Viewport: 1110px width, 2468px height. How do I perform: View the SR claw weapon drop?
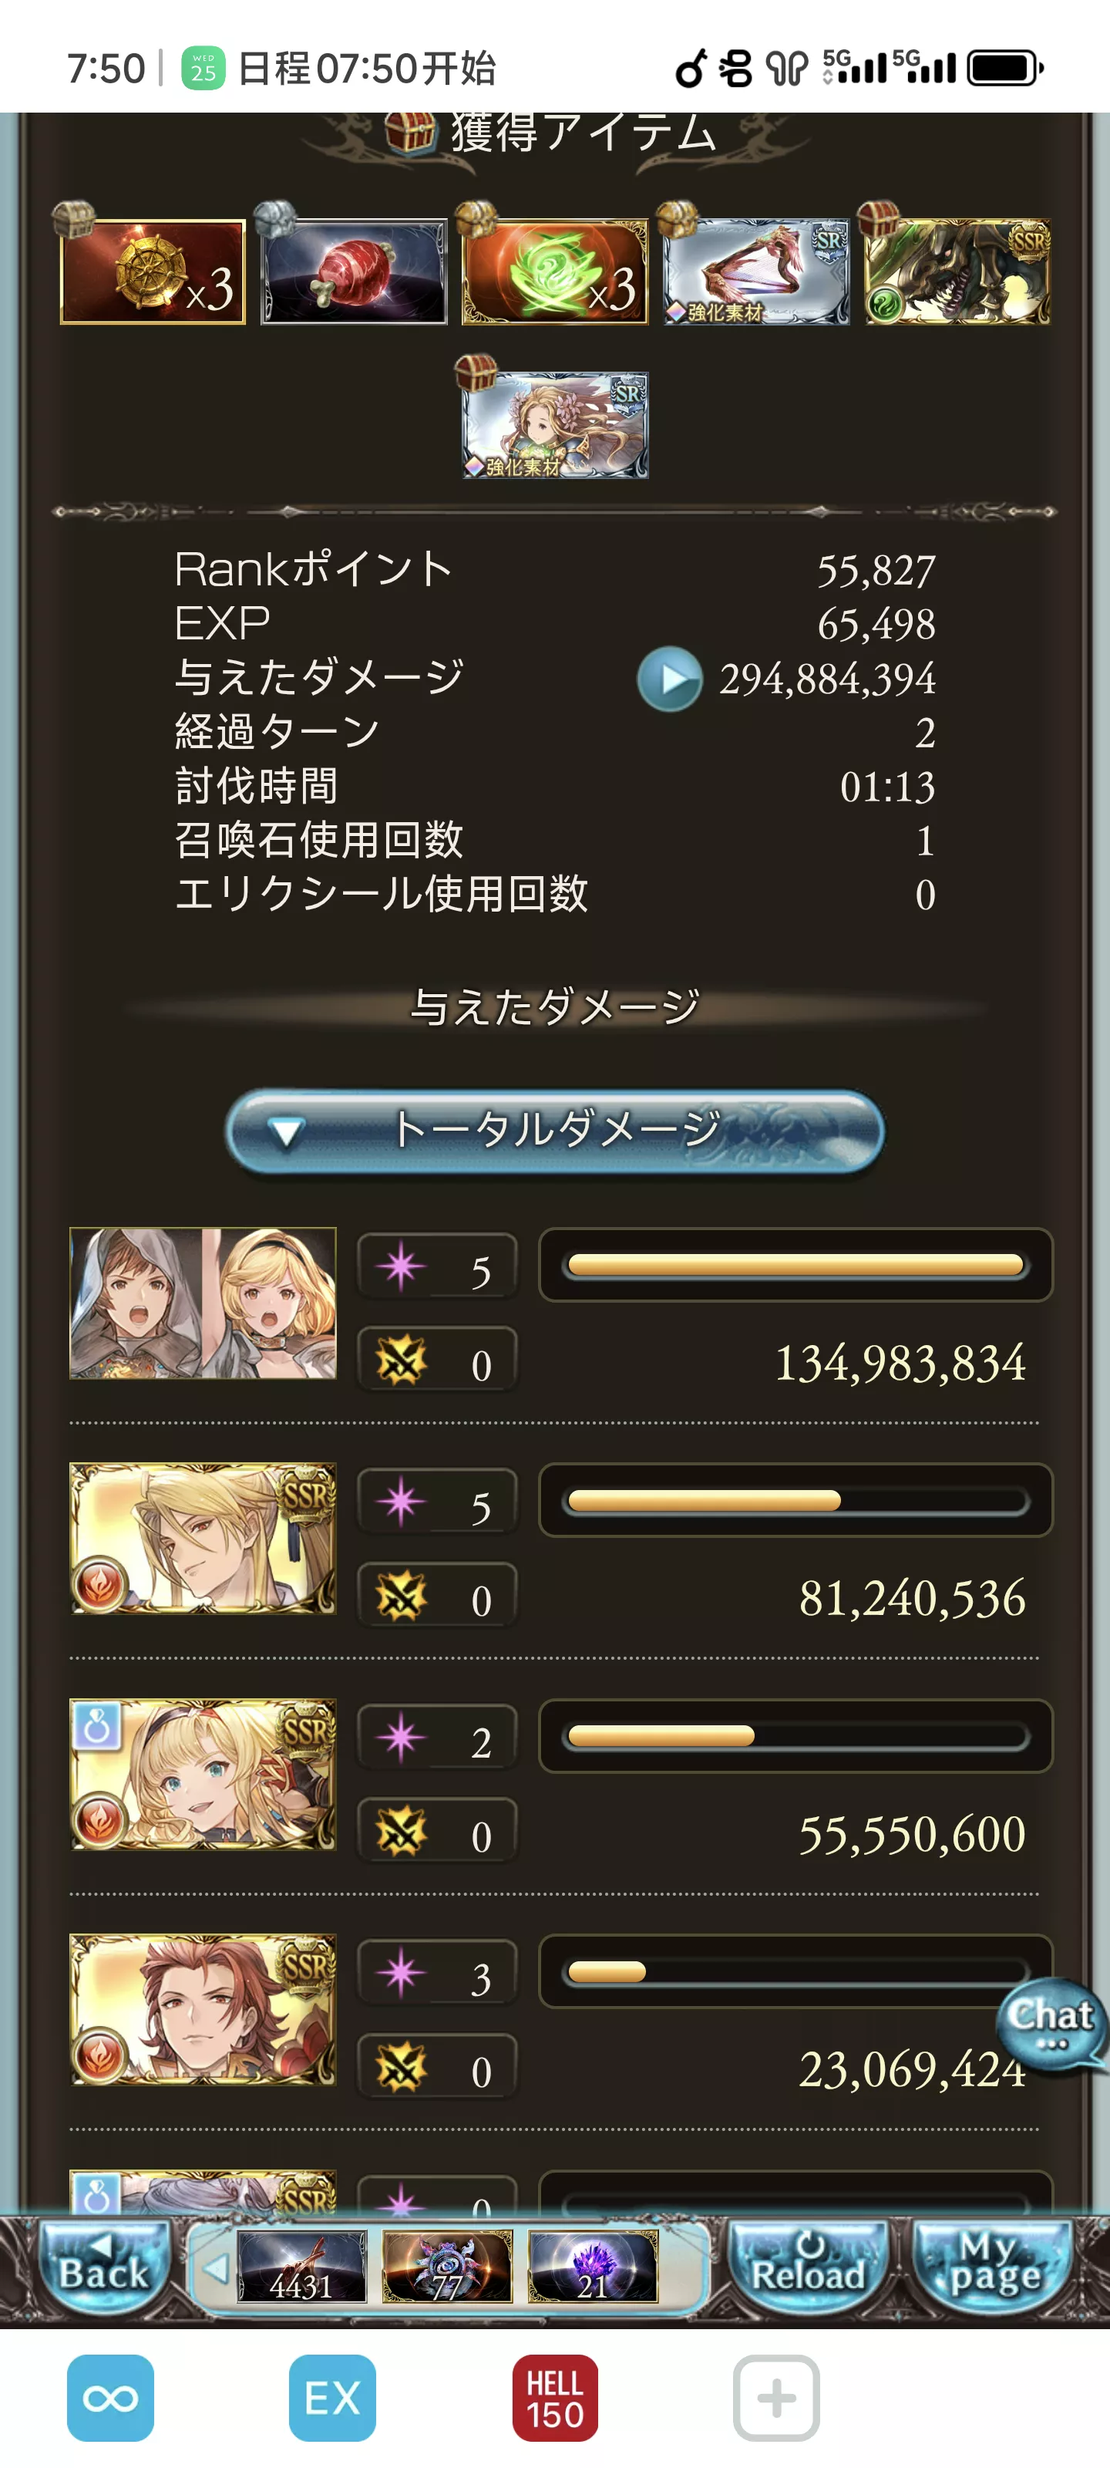(x=755, y=272)
